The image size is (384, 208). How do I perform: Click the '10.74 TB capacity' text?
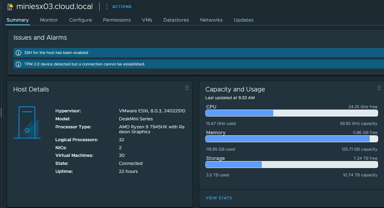point(360,175)
